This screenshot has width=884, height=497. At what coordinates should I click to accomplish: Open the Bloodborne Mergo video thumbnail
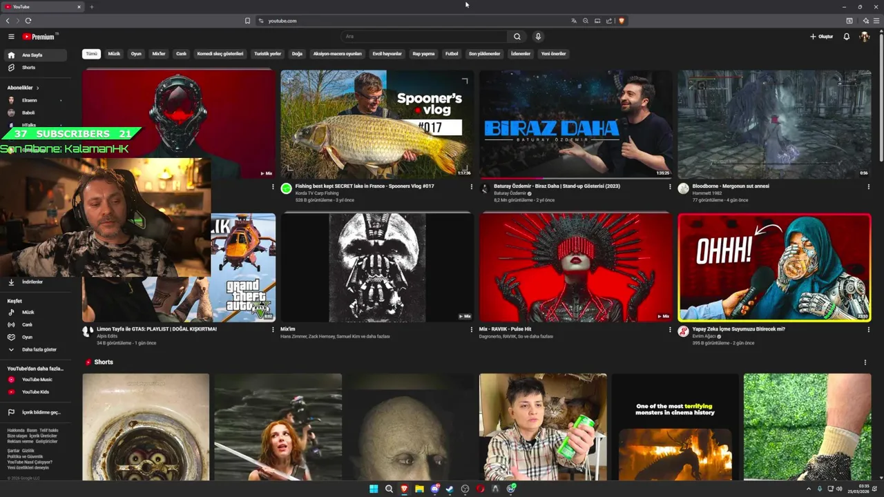(x=774, y=124)
